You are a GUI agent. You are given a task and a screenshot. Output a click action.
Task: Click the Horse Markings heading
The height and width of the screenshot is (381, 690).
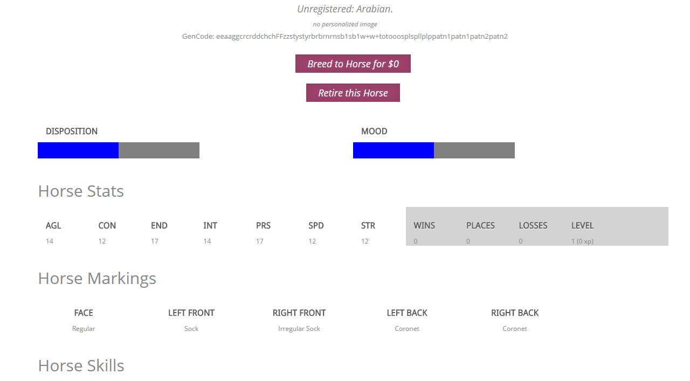point(97,279)
